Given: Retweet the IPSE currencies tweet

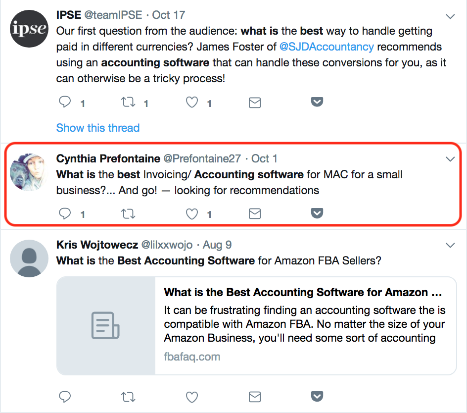Looking at the screenshot, I should click(x=129, y=103).
